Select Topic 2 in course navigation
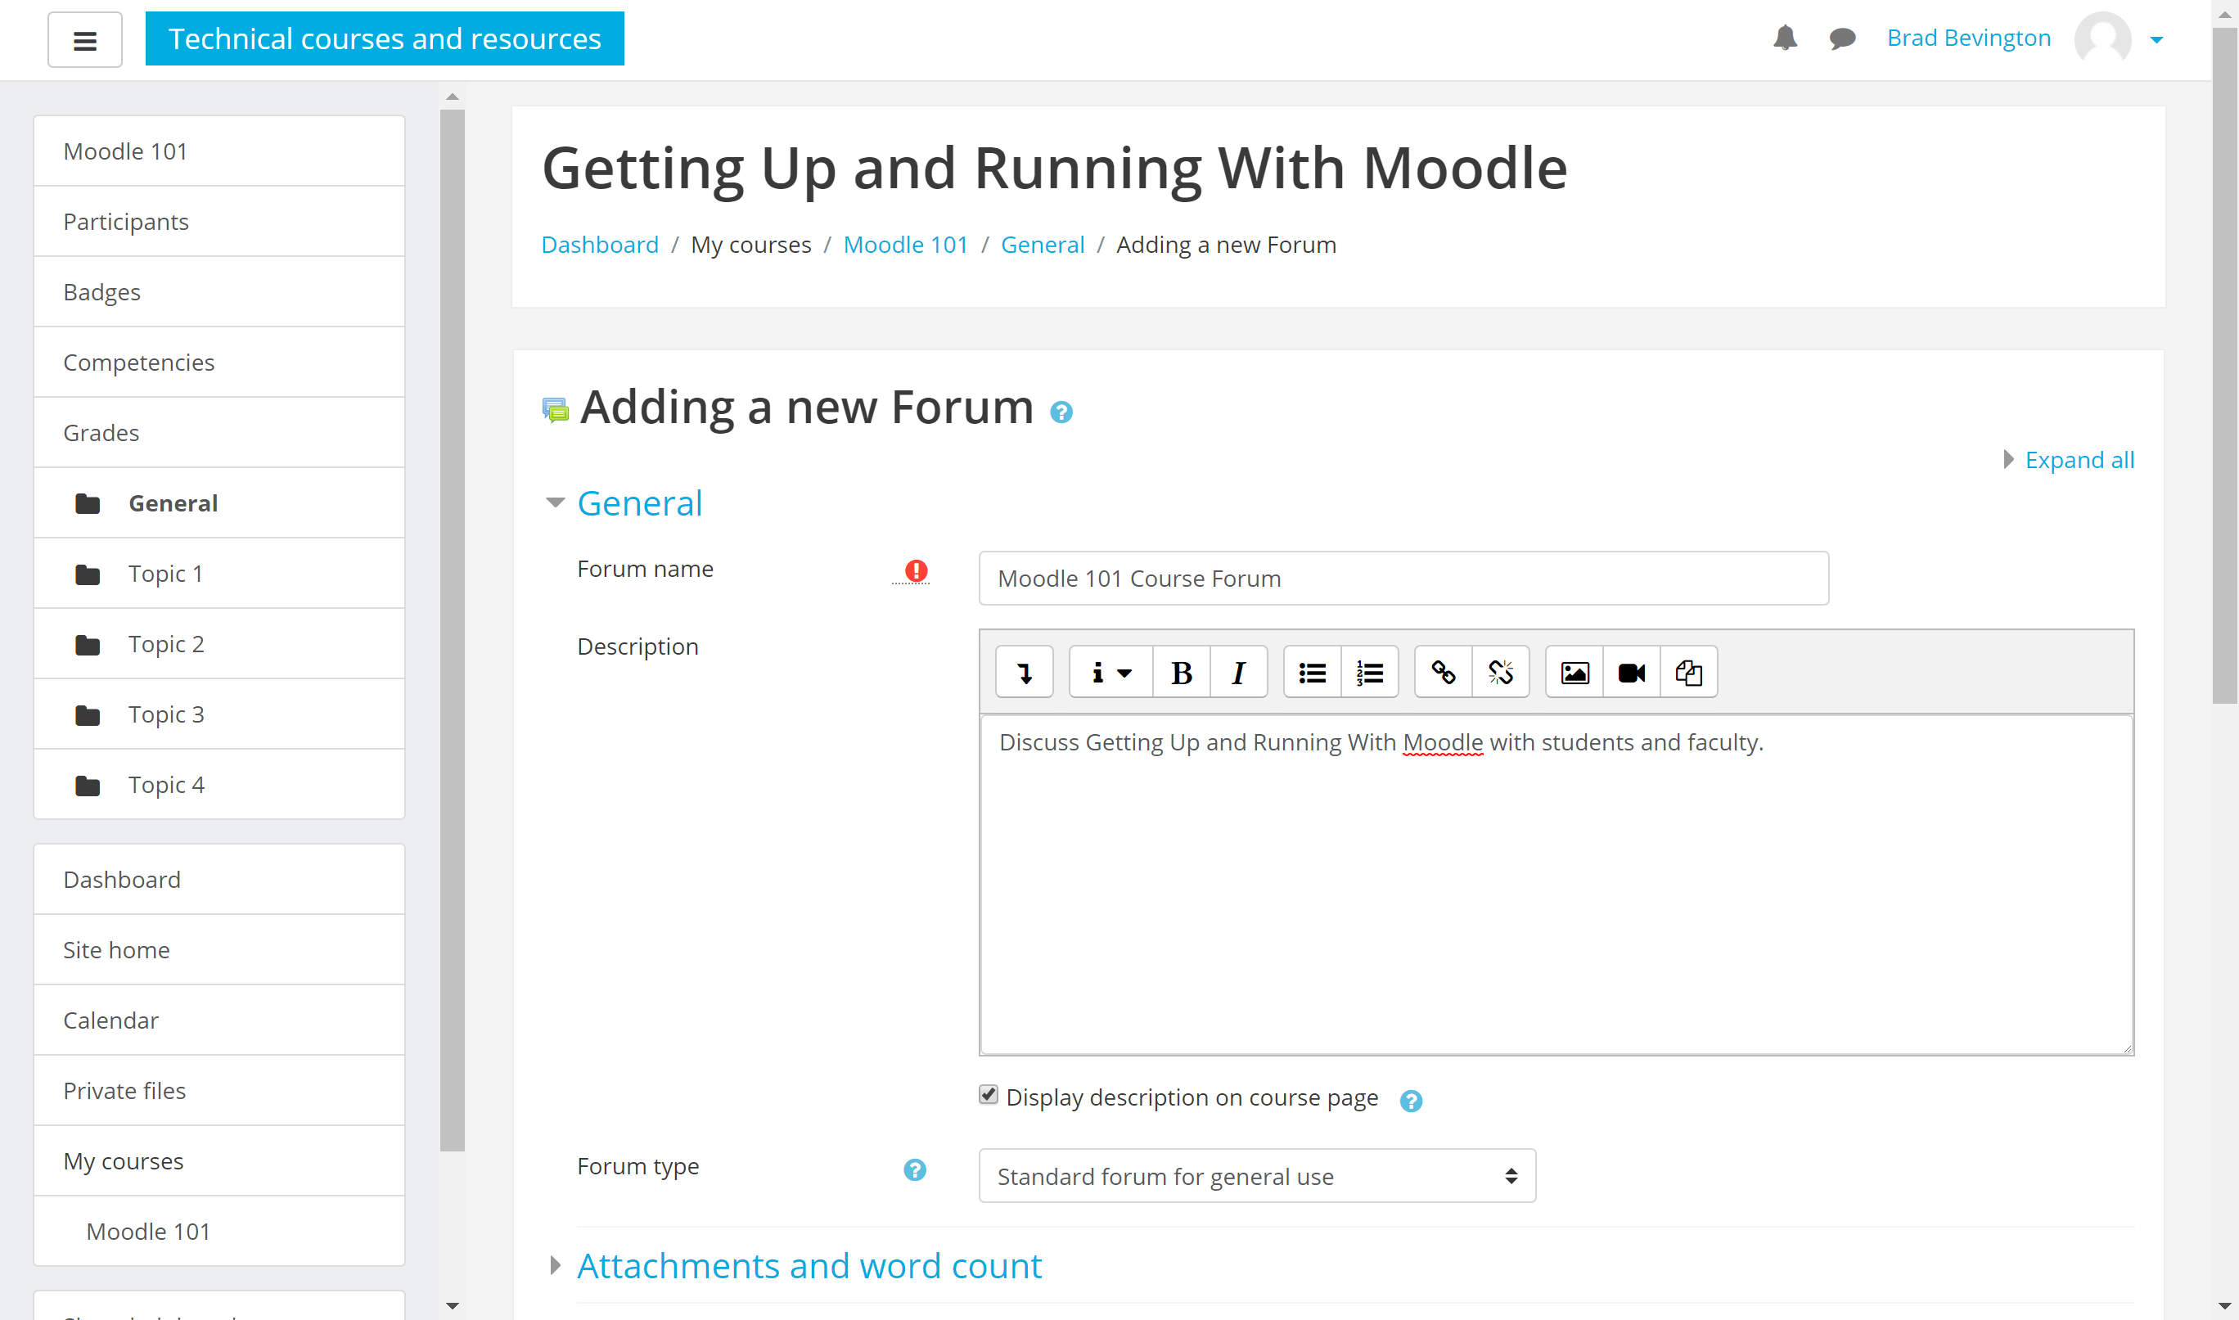The height and width of the screenshot is (1320, 2239). (166, 644)
